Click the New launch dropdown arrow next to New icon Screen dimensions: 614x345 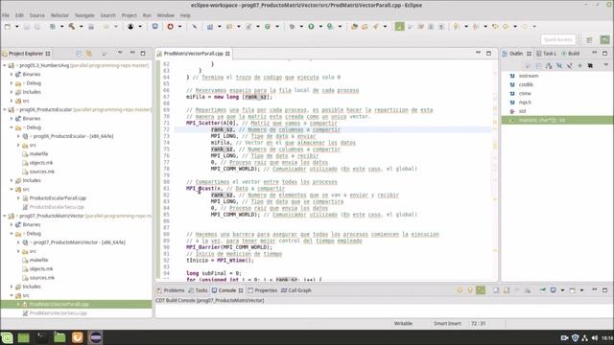coord(16,27)
